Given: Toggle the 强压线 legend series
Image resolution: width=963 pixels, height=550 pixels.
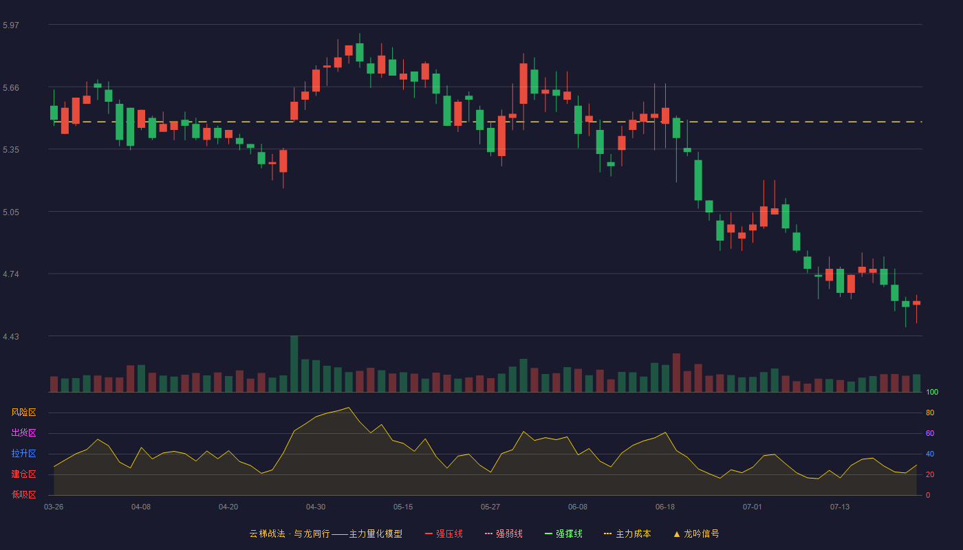Looking at the screenshot, I should click(444, 533).
